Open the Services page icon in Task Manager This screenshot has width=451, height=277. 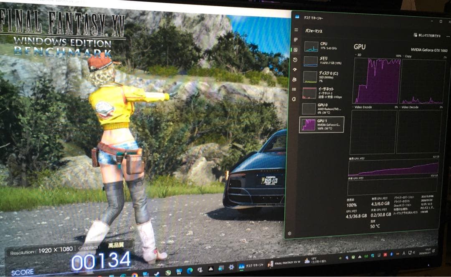pos(294,99)
